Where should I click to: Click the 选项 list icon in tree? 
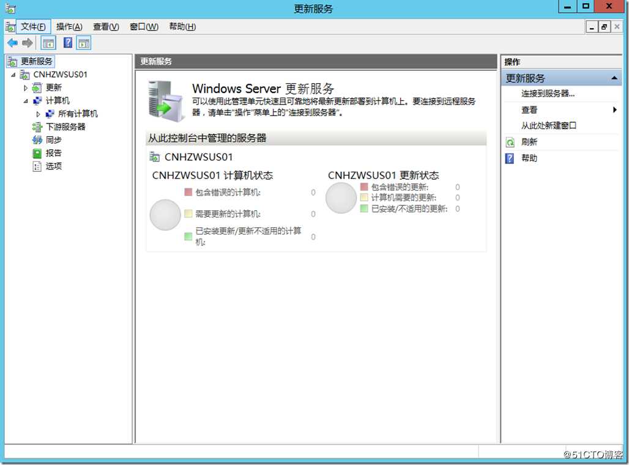tap(37, 166)
